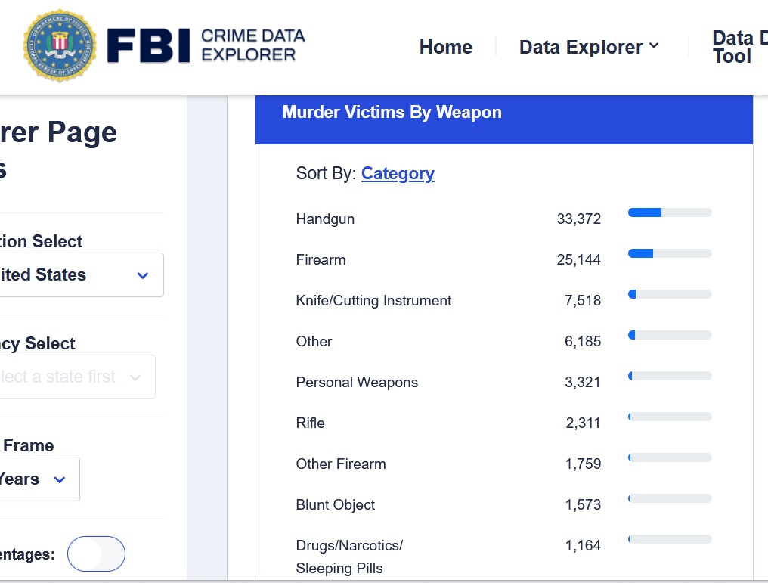The width and height of the screenshot is (768, 583).
Task: Click the Blunt Object progress bar
Action: 670,498
